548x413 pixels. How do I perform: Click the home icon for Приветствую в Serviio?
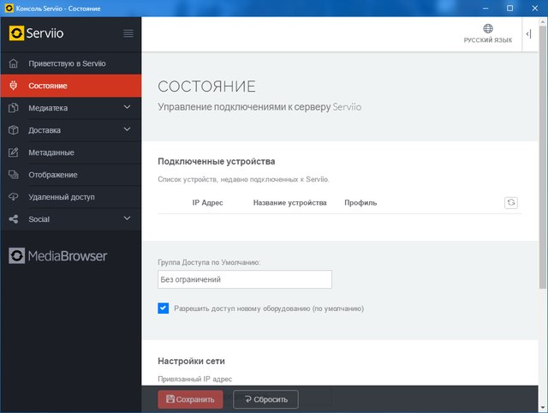[x=13, y=63]
